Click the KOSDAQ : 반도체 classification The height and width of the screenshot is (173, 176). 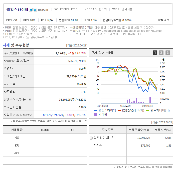[96, 9]
